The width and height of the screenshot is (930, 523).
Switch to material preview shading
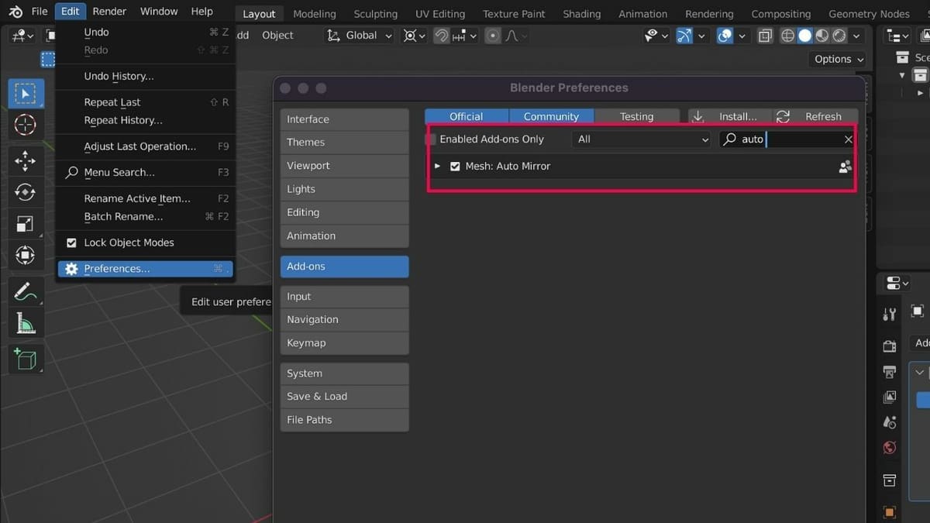click(x=822, y=36)
